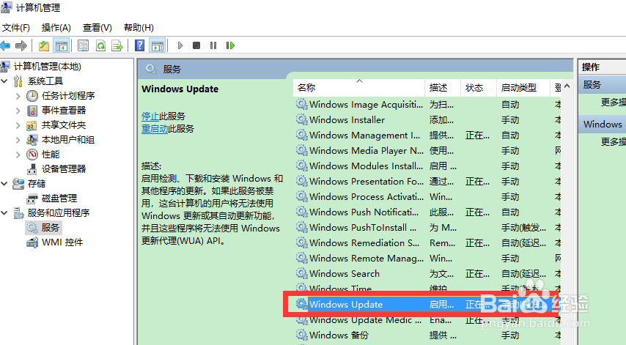Collapse the 服务和应用程序 tree node
Viewport: 626px width, 345px height.
(x=4, y=213)
